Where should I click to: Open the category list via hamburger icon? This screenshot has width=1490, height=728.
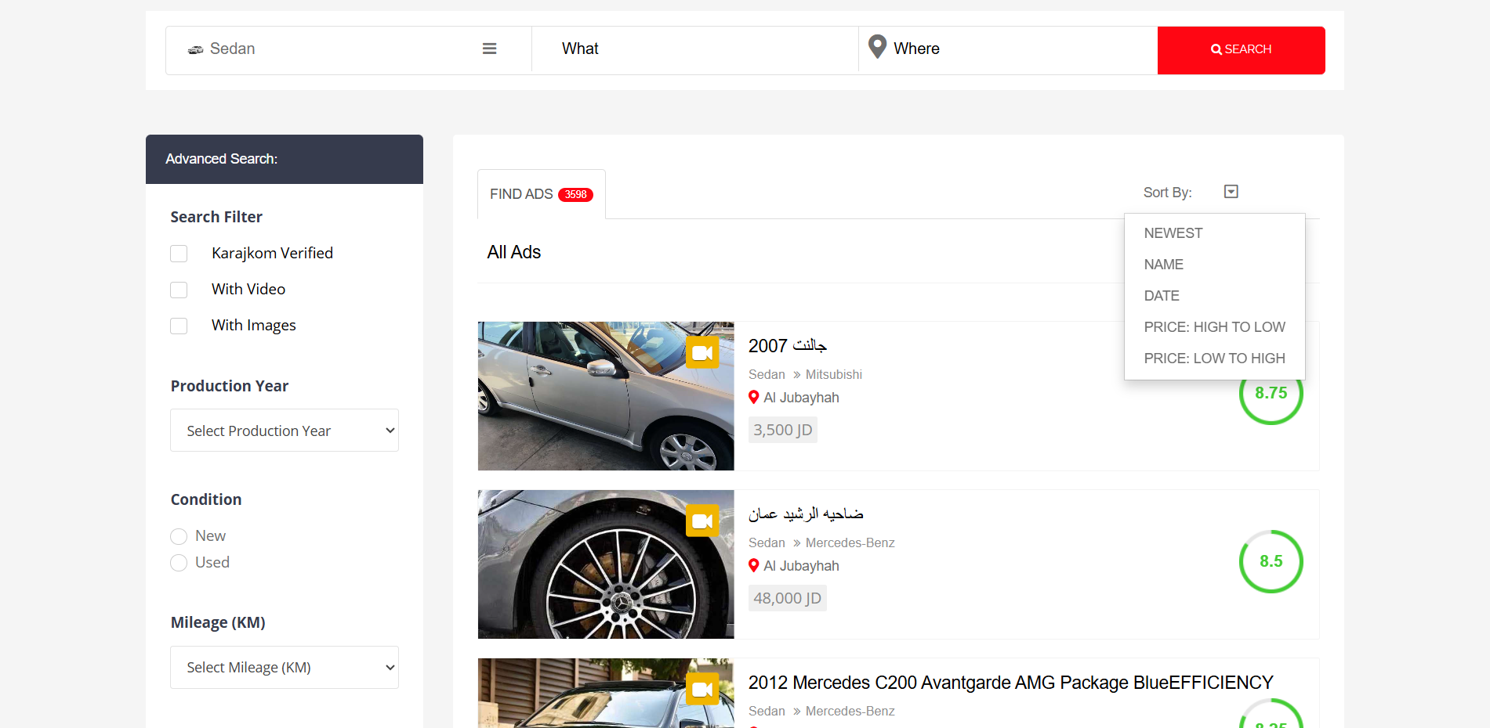(x=489, y=48)
